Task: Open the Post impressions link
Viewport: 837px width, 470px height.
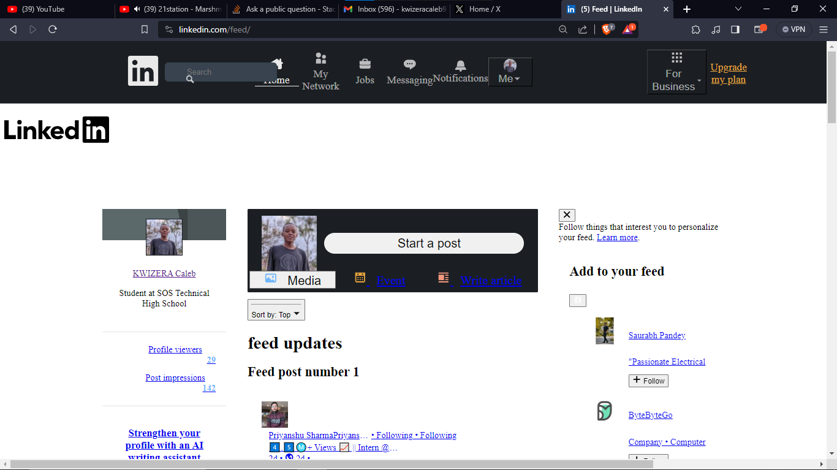Action: pyautogui.click(x=175, y=377)
